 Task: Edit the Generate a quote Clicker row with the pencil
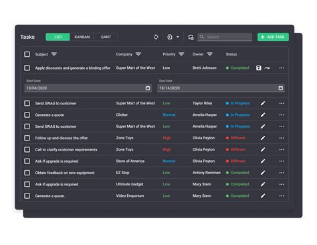point(263,115)
